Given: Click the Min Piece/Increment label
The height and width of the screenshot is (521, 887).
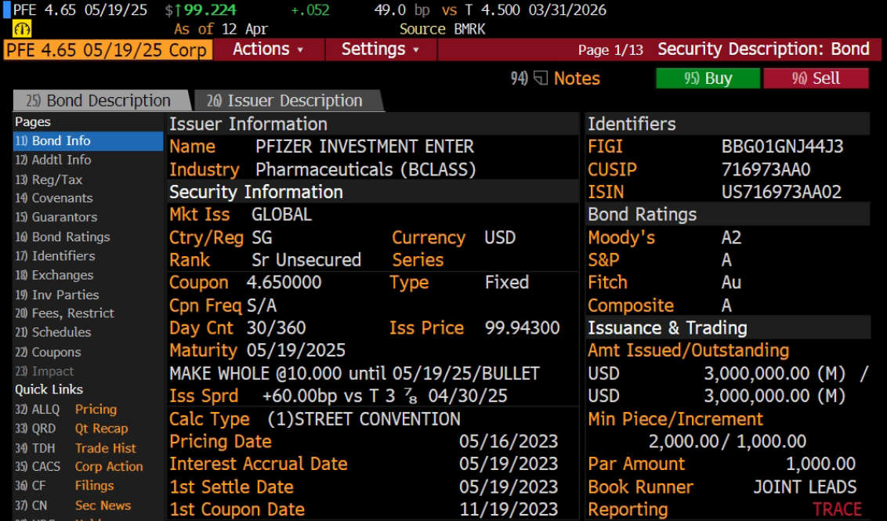Looking at the screenshot, I should (675, 418).
